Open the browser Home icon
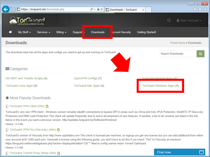210x157 pixels. tap(195, 9)
